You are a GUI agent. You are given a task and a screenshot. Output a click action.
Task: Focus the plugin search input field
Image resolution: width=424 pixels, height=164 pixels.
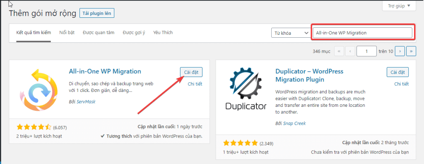pyautogui.click(x=363, y=33)
